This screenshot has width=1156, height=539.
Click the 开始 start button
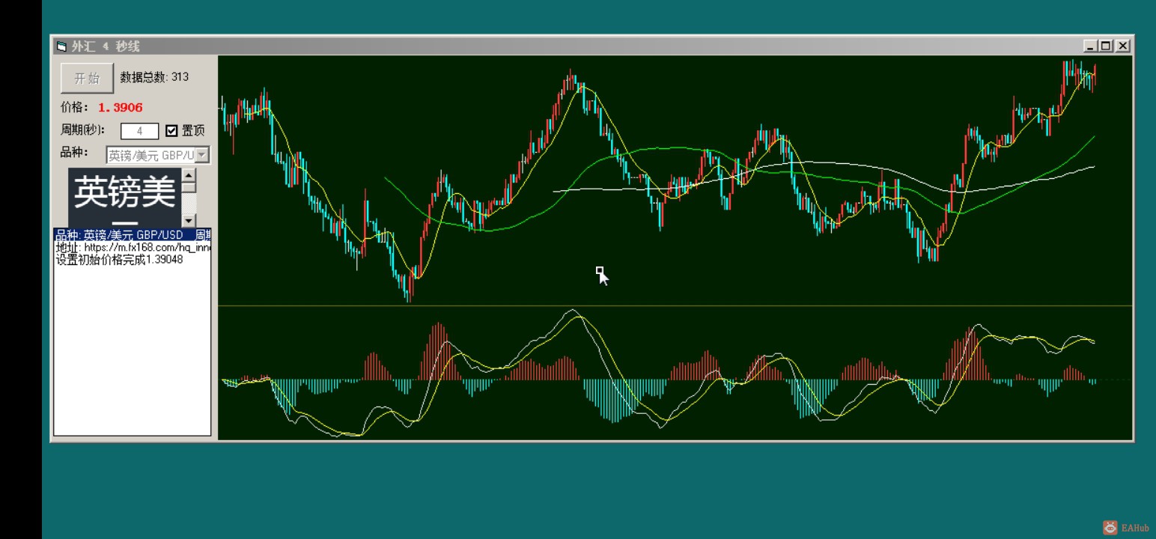click(x=87, y=78)
